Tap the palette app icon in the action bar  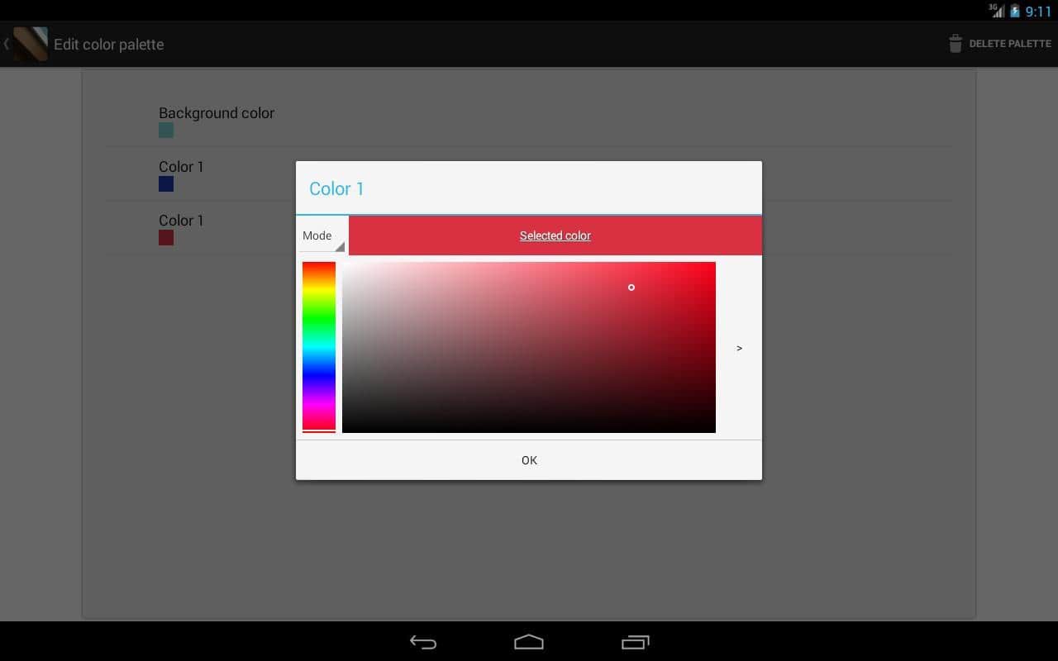[x=30, y=44]
